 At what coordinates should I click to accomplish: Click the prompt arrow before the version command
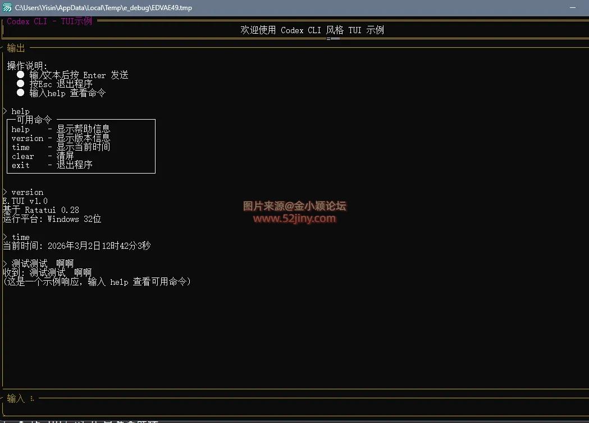coord(4,192)
